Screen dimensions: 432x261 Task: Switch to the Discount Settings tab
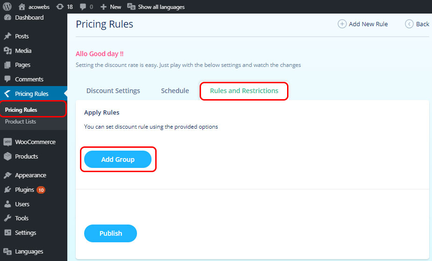[113, 91]
